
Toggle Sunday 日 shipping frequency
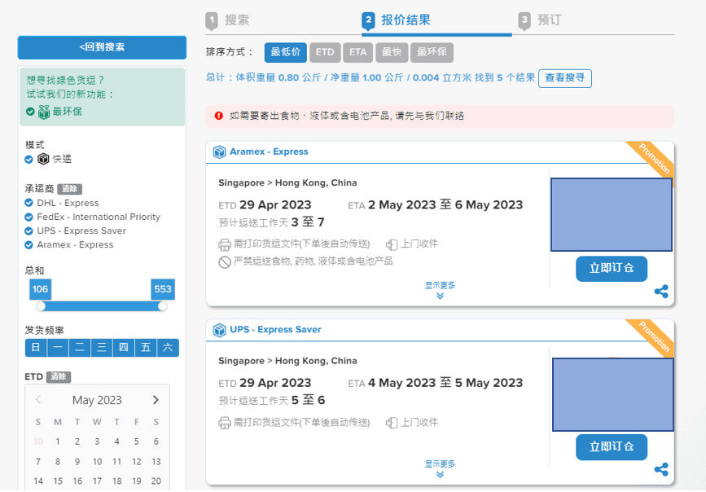click(x=36, y=348)
